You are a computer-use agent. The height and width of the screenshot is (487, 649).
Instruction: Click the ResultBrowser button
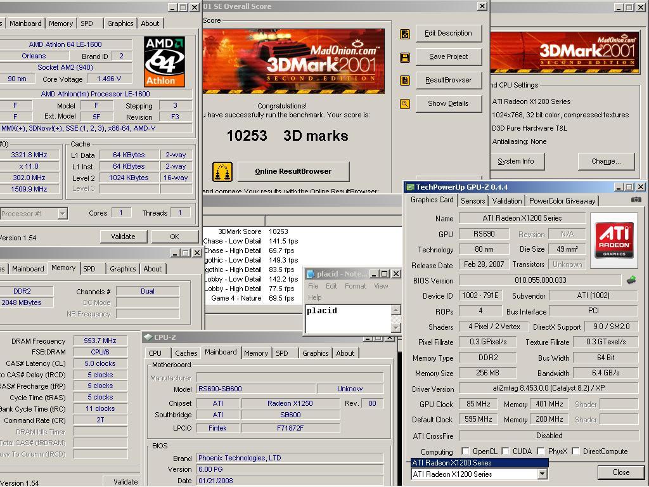coord(449,80)
